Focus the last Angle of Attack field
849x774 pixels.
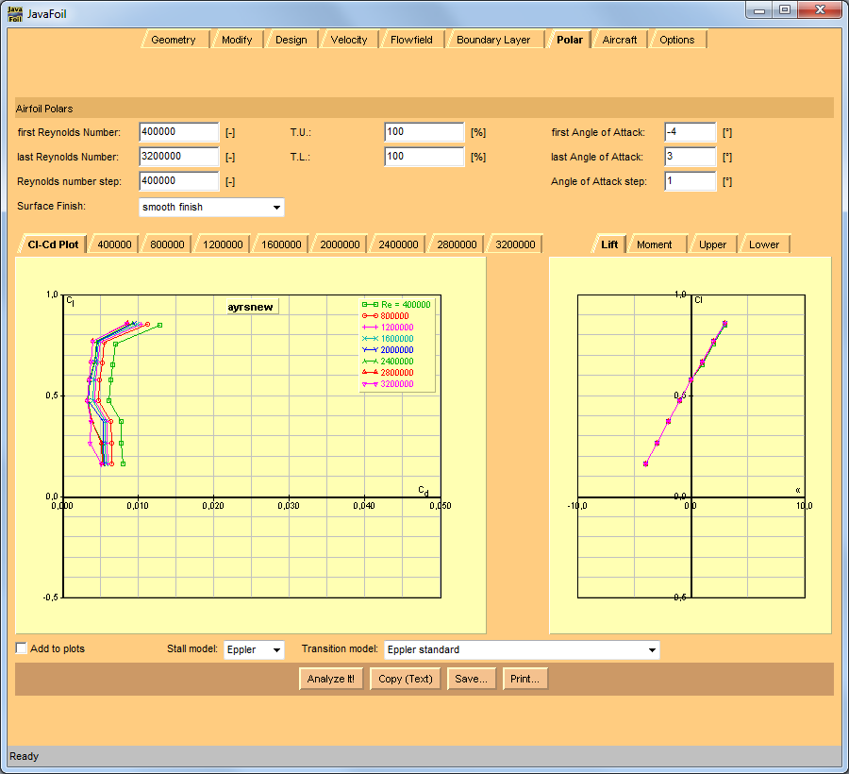(x=690, y=157)
